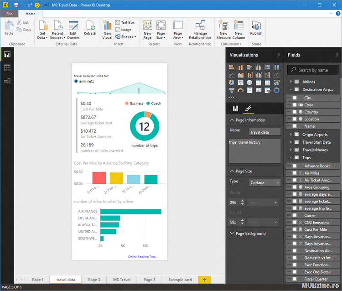Click the Search by name field

coord(313,70)
